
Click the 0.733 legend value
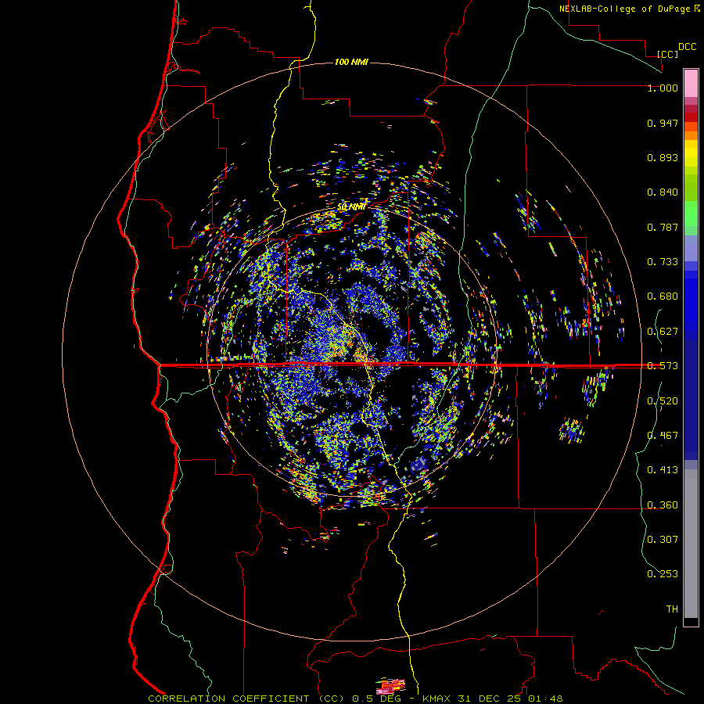coord(663,262)
